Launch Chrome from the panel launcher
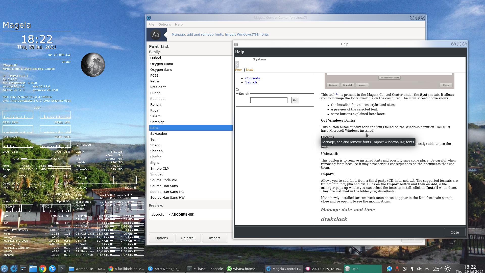 click(43, 269)
